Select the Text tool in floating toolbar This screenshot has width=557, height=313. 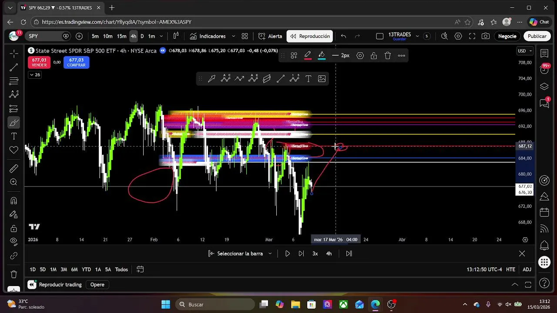click(309, 79)
